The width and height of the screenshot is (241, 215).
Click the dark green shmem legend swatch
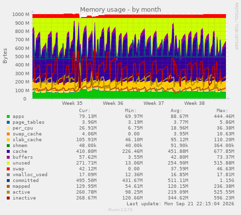coord(8,146)
